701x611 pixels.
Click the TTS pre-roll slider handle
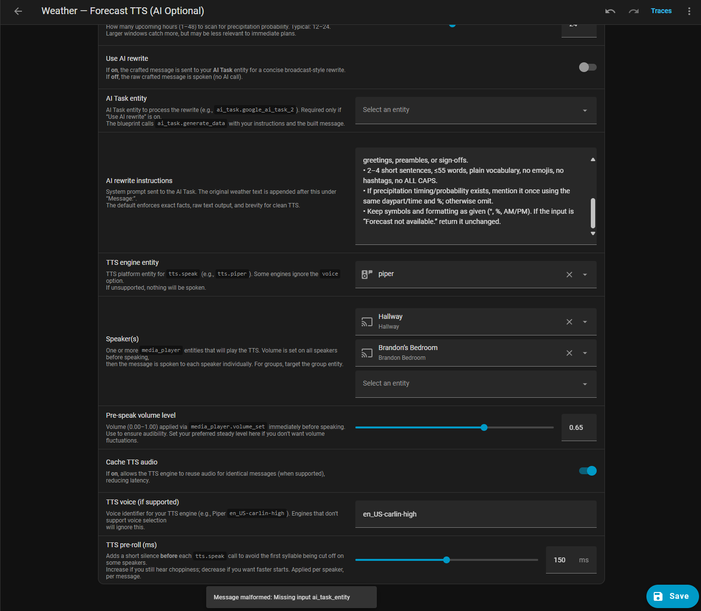[x=446, y=560]
